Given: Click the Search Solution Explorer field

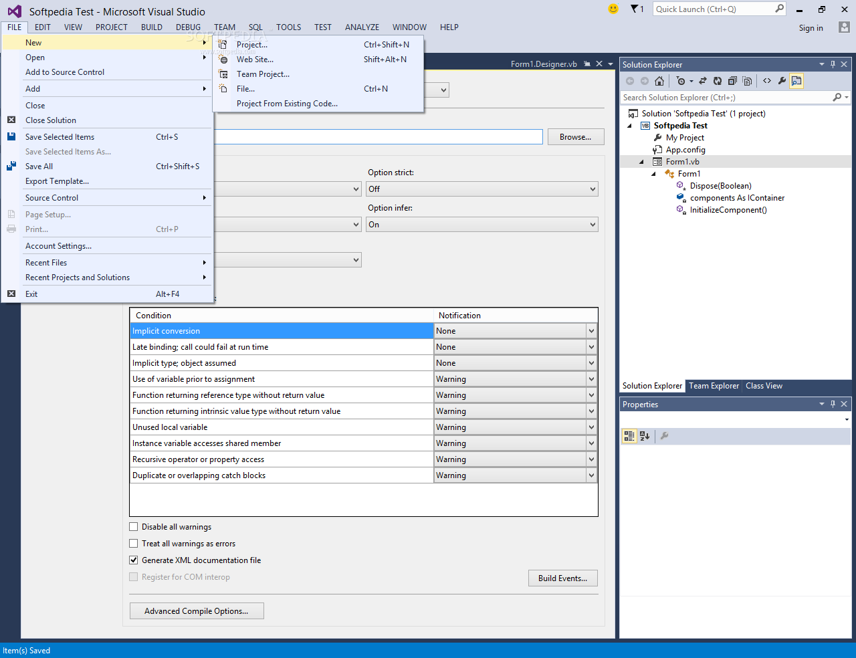Looking at the screenshot, I should coord(726,98).
